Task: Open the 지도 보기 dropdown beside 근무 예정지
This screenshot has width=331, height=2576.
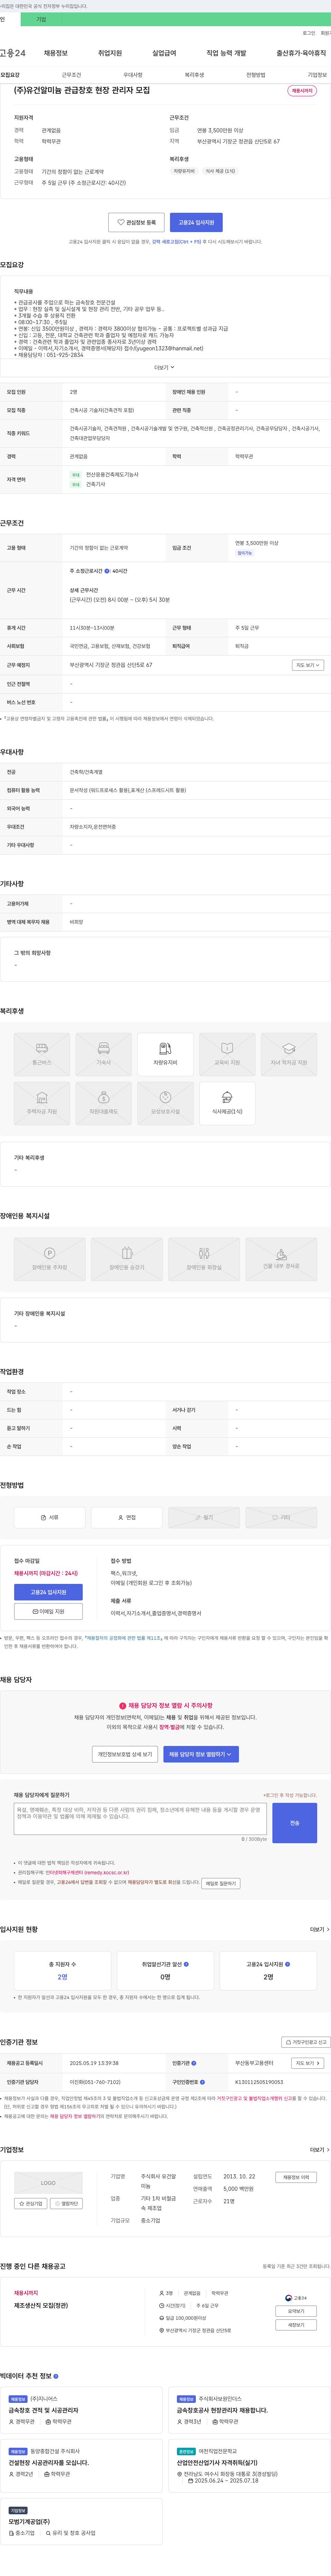Action: tap(308, 665)
